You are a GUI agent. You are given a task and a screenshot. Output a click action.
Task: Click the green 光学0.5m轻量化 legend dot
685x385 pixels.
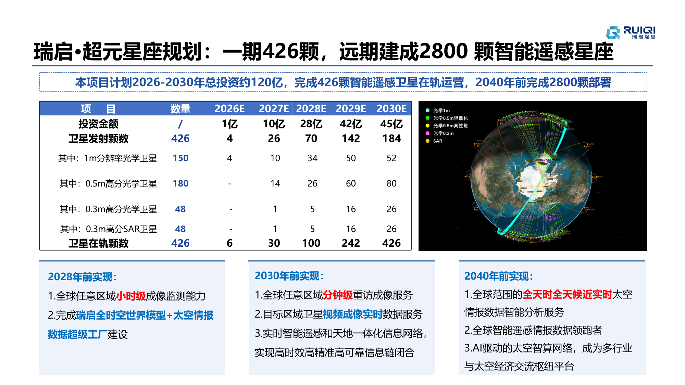[x=427, y=118]
